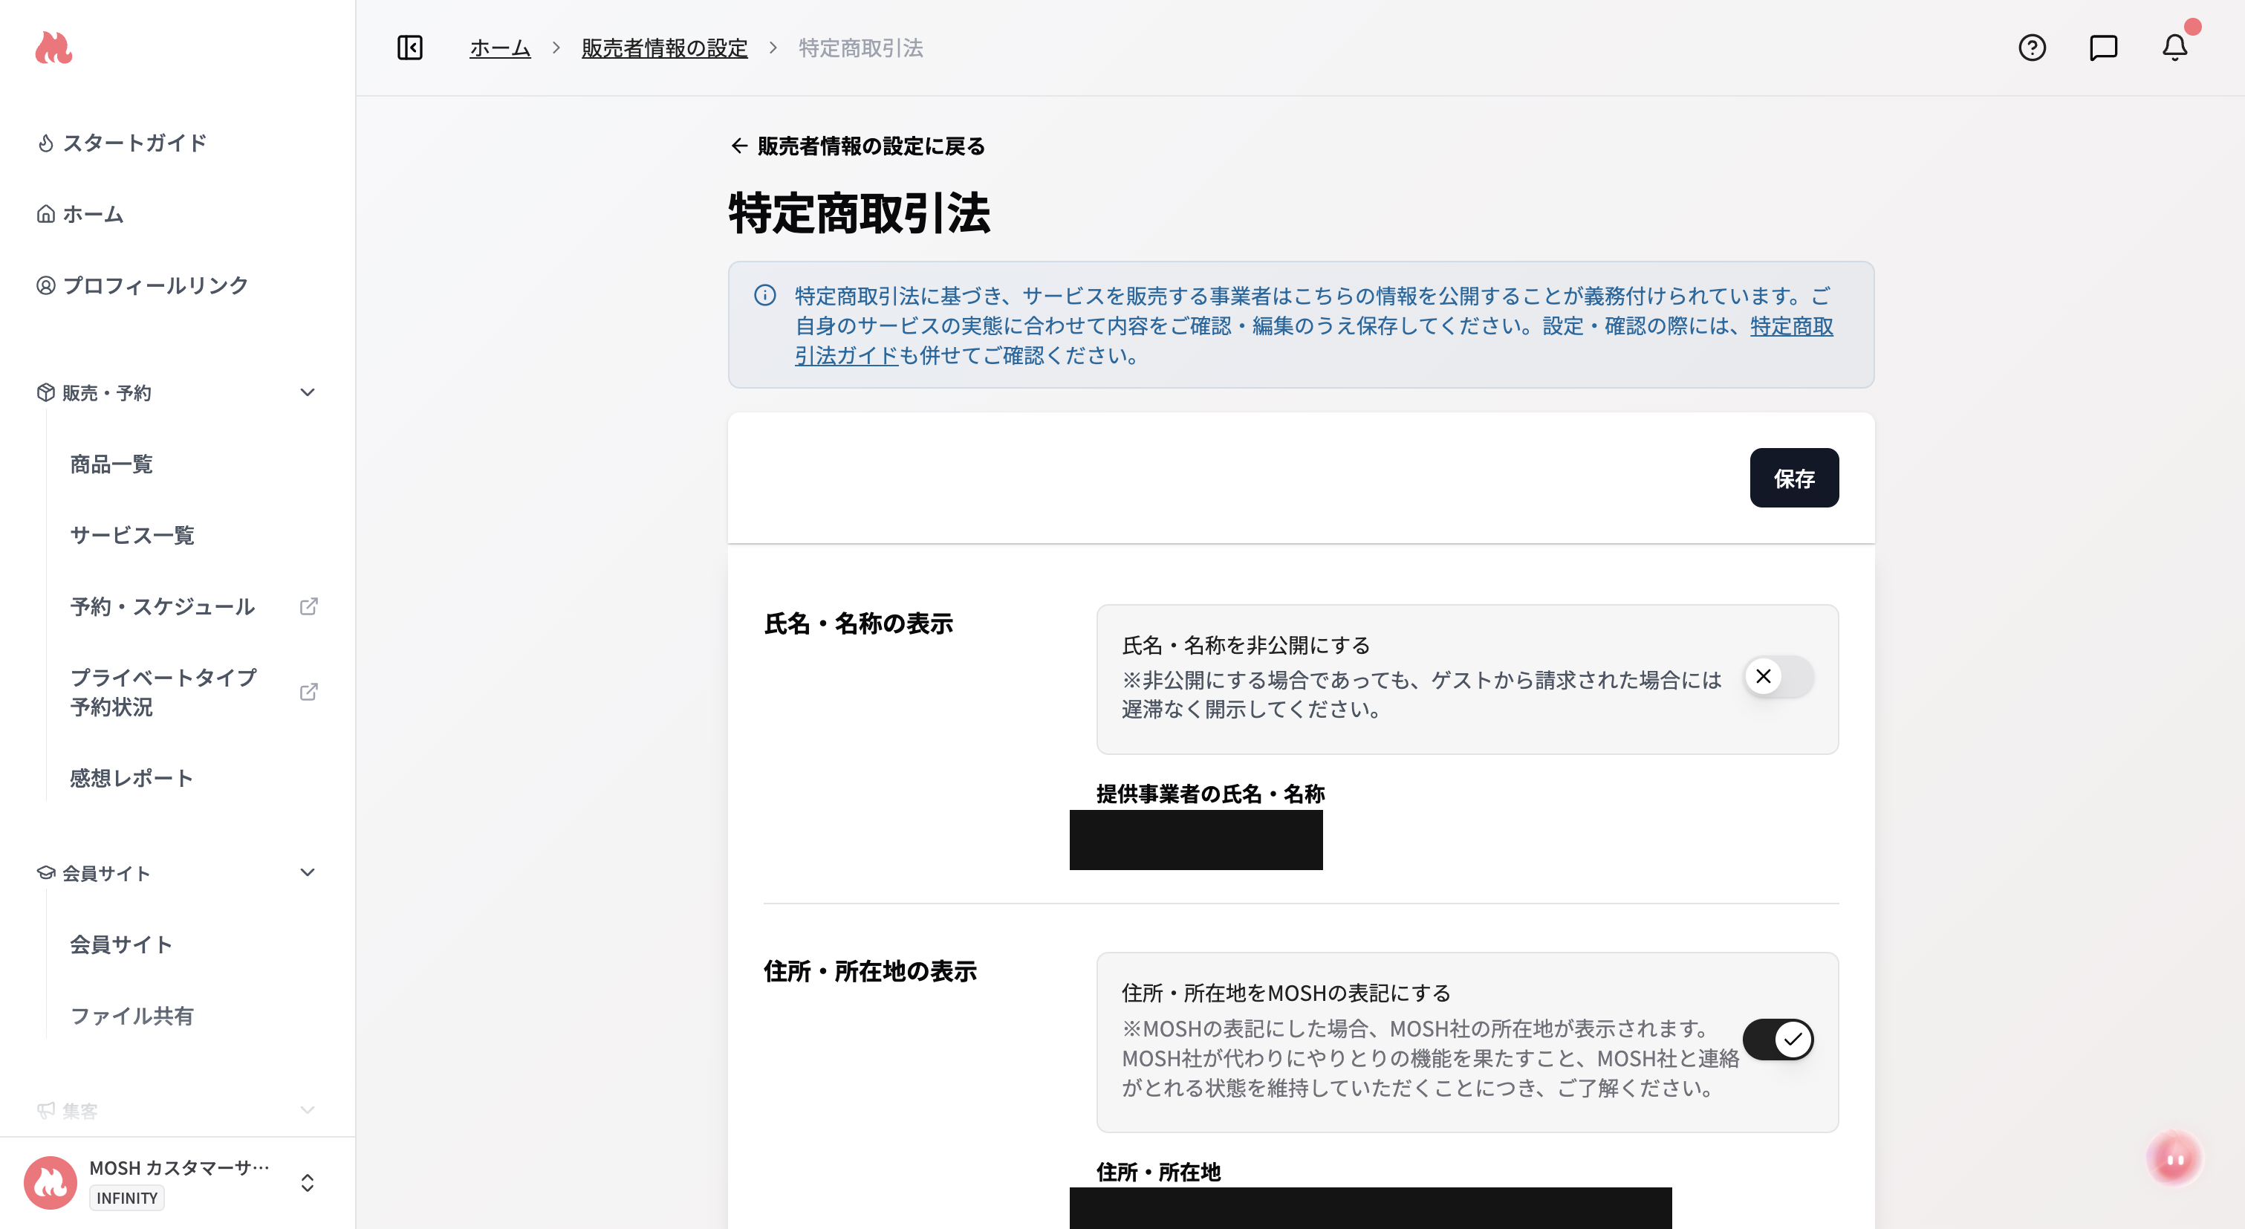
Task: Open ファイル共有 in sidebar
Action: tap(131, 1016)
